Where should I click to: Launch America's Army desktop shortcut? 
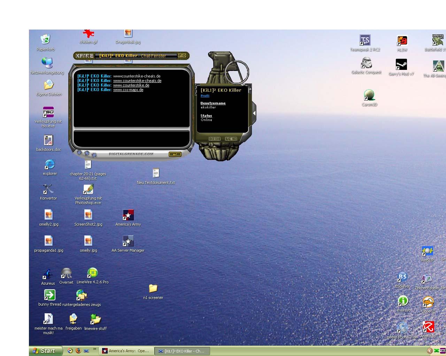click(x=128, y=218)
